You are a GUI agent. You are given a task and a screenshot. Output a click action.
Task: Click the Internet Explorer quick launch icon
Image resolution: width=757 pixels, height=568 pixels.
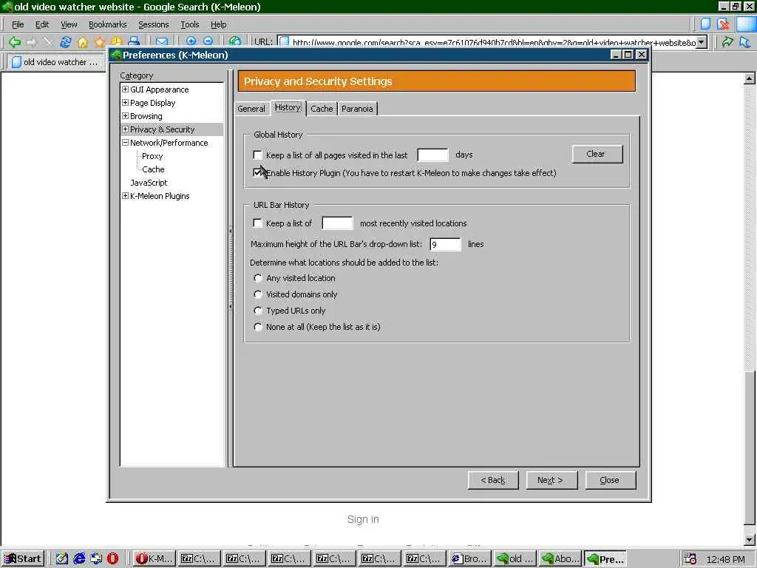79,558
